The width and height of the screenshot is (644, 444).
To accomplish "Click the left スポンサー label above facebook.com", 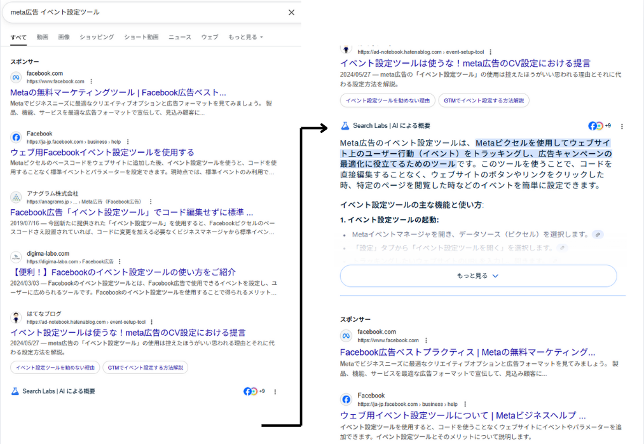I will coord(25,62).
